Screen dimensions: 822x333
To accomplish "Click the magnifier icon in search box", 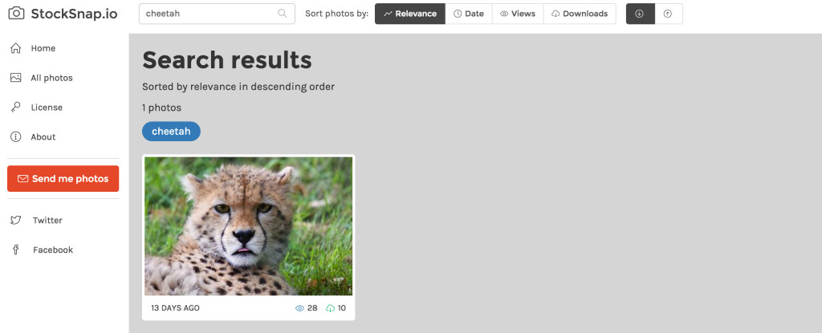I will [282, 14].
